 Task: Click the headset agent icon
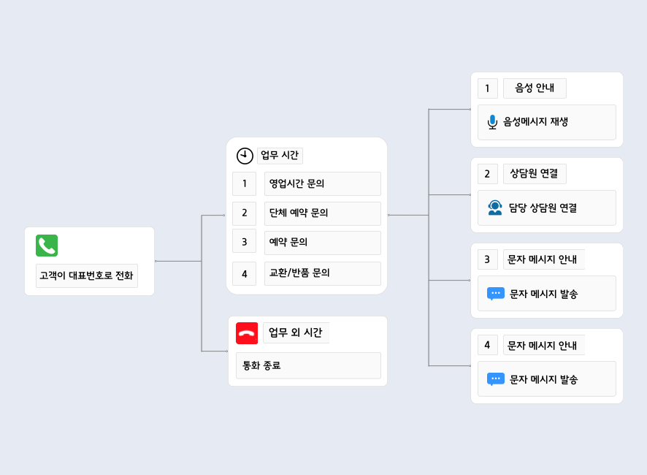coord(495,208)
